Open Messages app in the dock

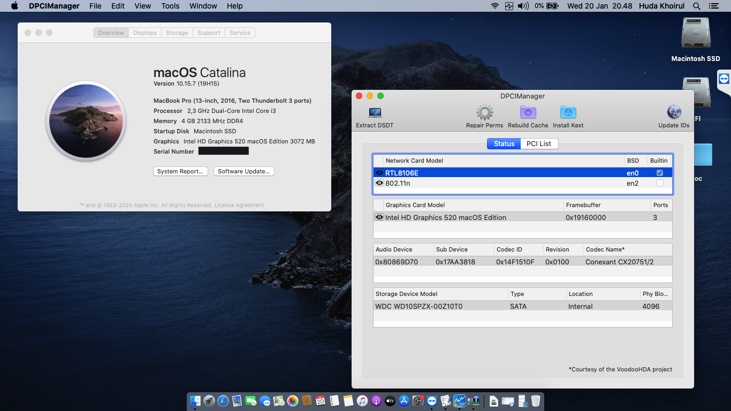(265, 401)
